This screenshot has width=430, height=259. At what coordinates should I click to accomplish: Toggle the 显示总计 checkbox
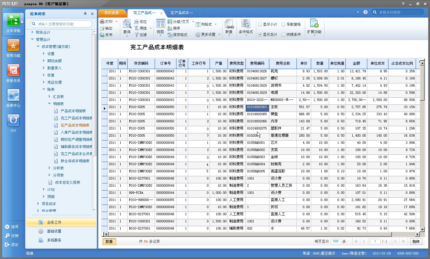[x=260, y=35]
